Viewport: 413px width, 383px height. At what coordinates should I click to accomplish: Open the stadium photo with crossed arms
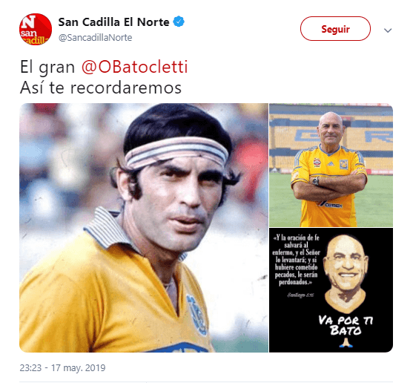tap(331, 165)
